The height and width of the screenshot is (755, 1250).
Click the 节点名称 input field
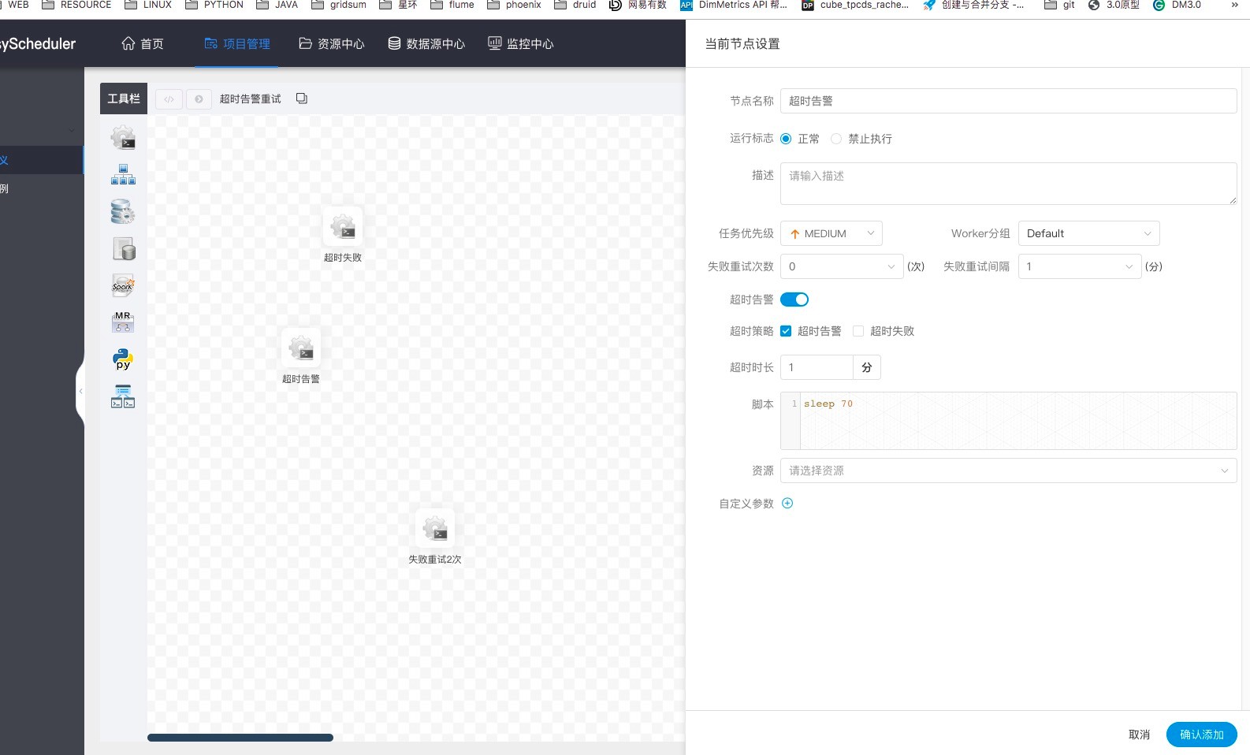[x=1008, y=101]
